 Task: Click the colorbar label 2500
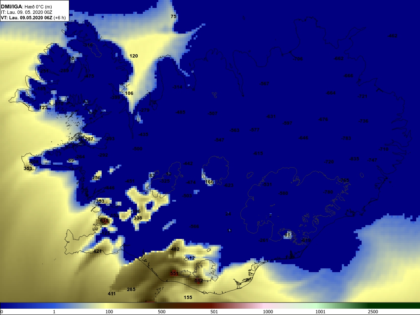coord(373,312)
